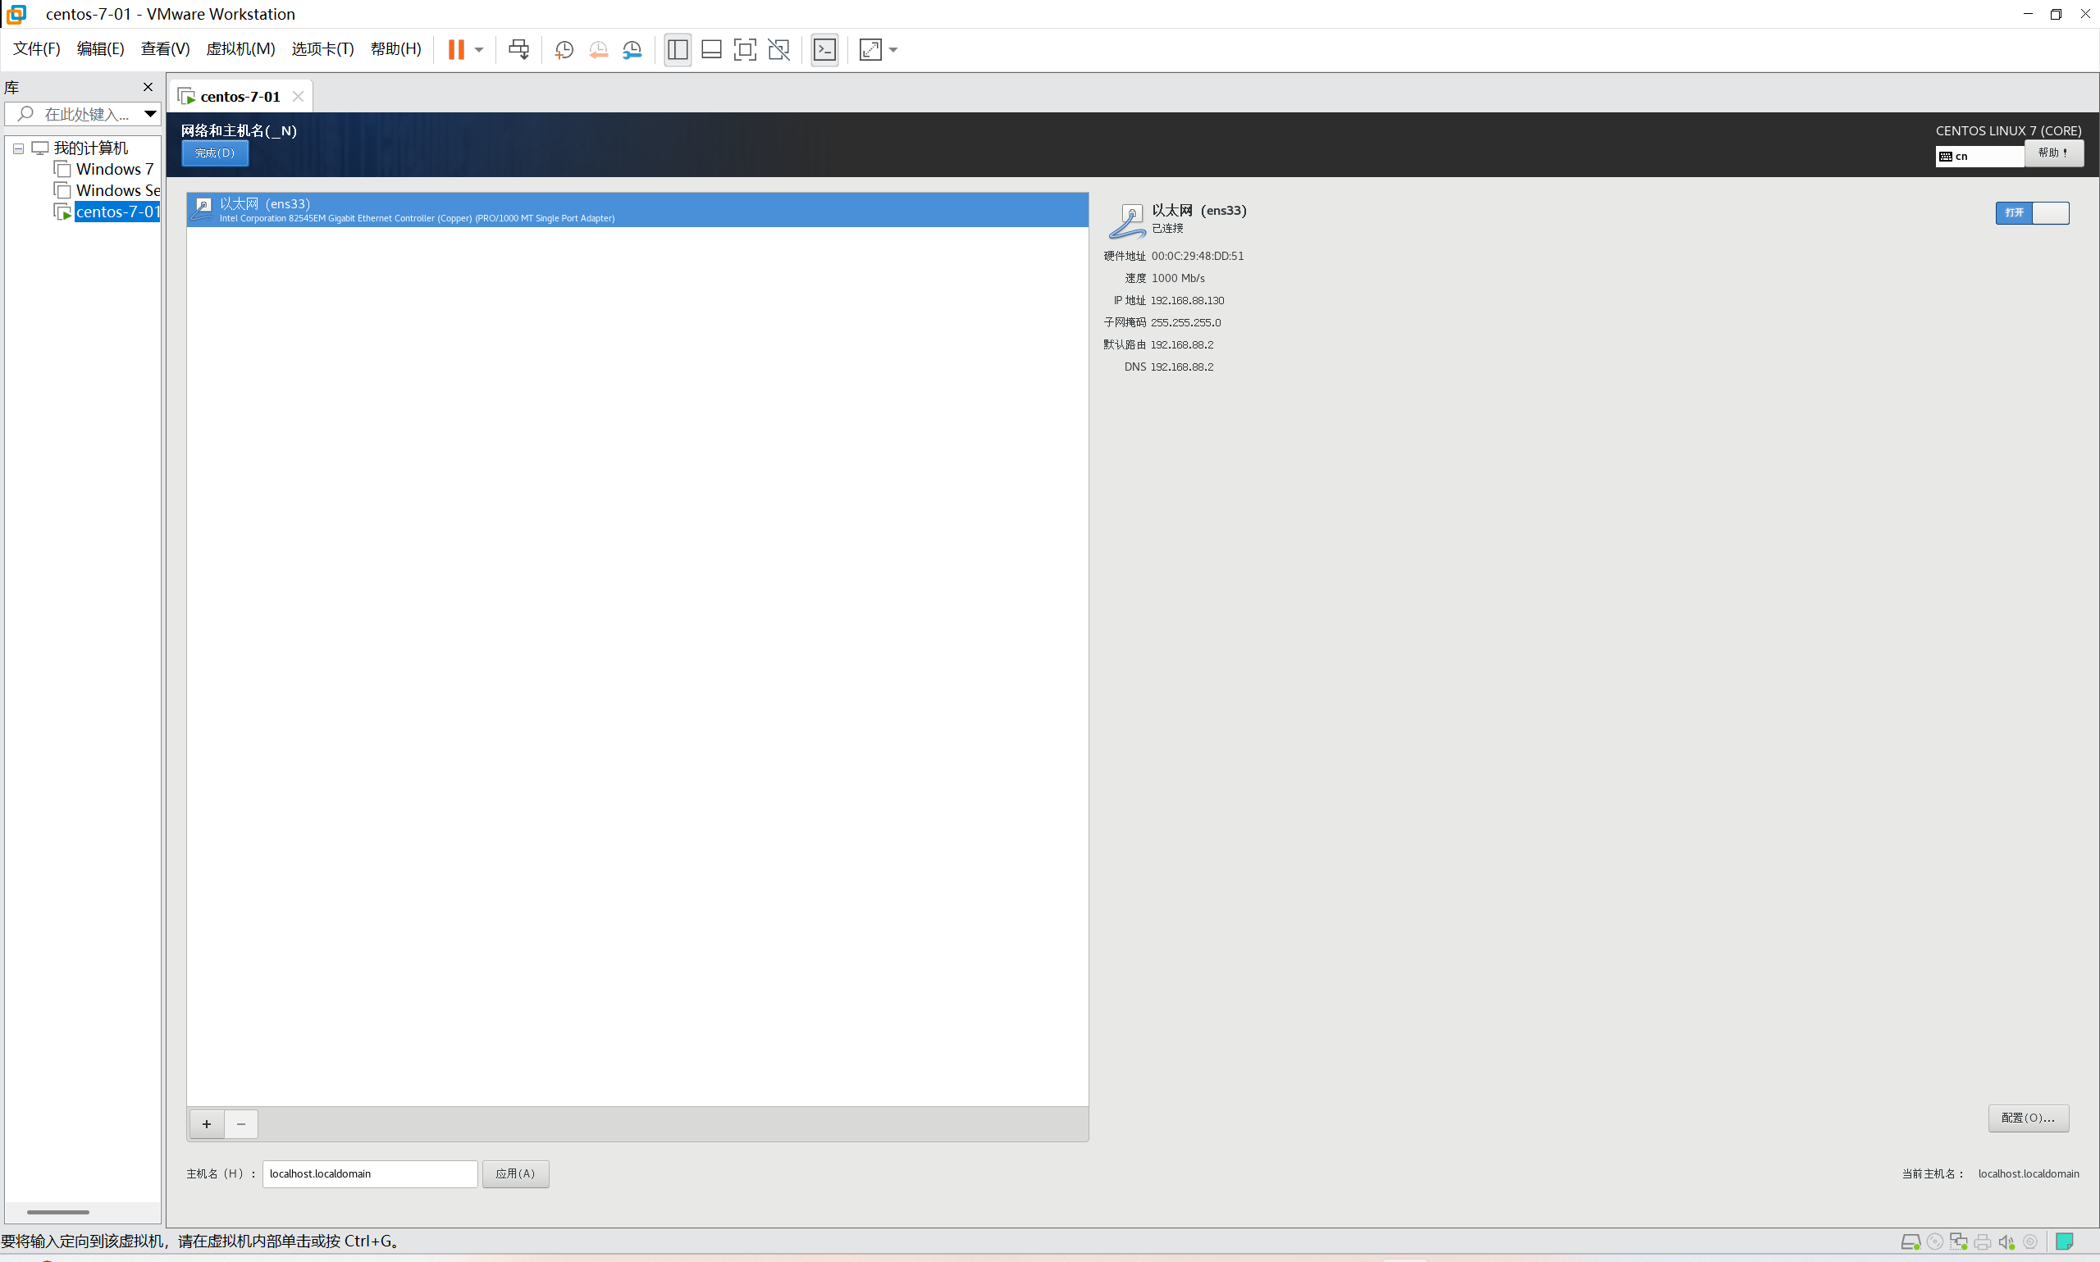Open the 选项卡(T) menu
Screen dimensions: 2100x1262
pos(322,49)
